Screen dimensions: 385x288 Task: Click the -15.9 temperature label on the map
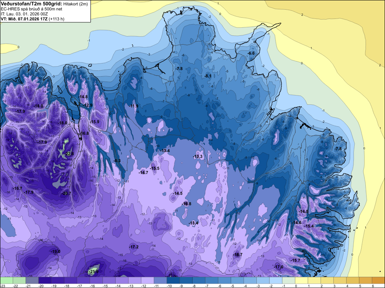[x=95, y=122]
